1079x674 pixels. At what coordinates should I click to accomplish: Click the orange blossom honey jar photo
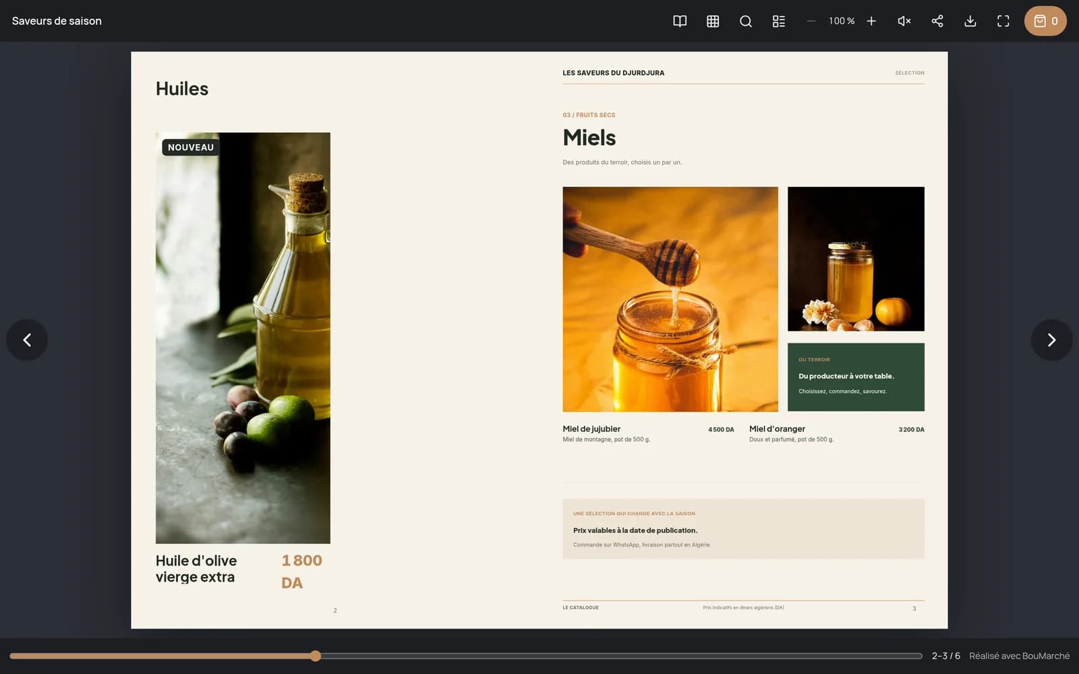pos(856,259)
